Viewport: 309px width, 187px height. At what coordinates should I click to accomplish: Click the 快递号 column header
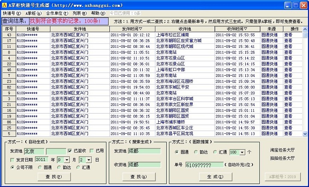(33, 29)
